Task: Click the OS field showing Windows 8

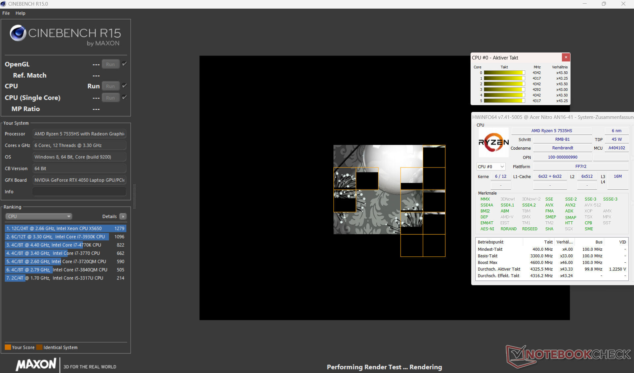Action: (79, 157)
